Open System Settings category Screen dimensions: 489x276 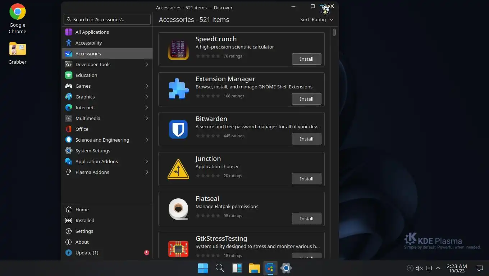pyautogui.click(x=107, y=151)
